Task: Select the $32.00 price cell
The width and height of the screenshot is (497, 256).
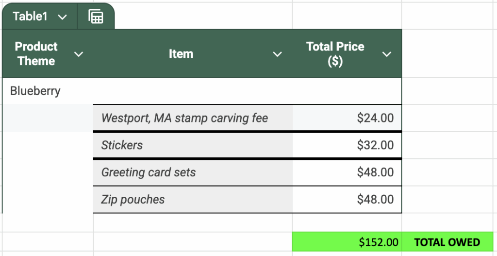Action: click(375, 145)
